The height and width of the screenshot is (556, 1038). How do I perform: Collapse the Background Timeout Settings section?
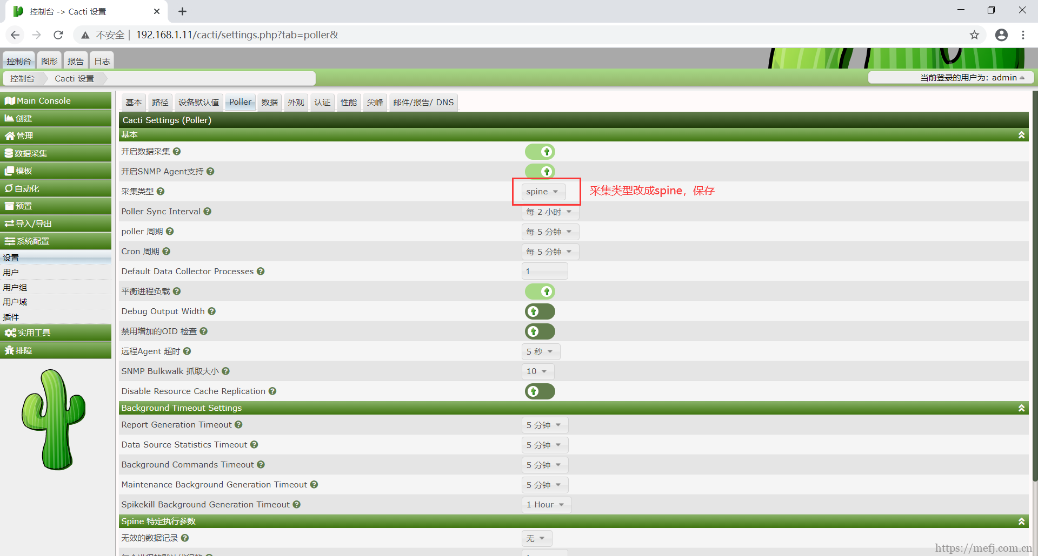tap(1021, 408)
